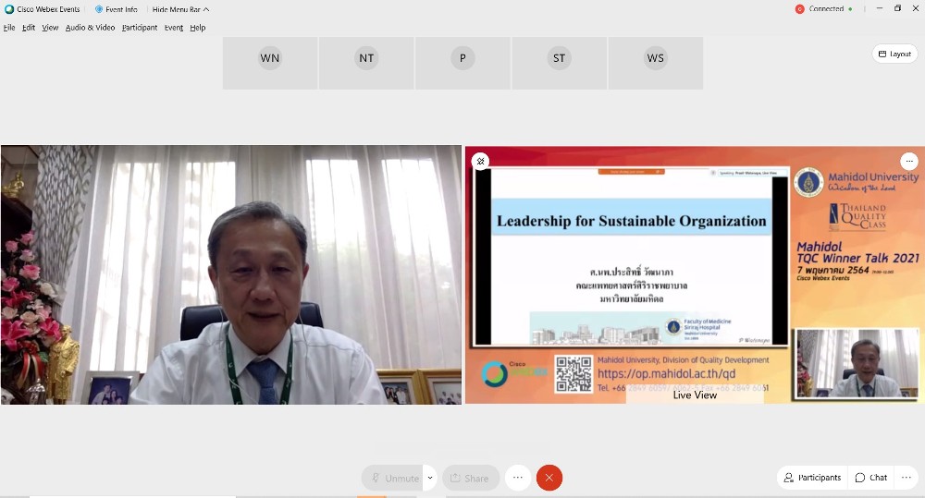Open the Participants panel

812,478
